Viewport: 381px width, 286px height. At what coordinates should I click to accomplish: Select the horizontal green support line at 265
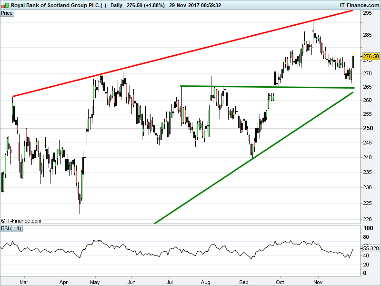267,87
